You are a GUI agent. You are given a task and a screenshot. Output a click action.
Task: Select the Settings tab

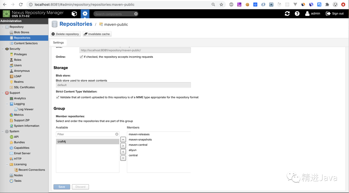58,43
